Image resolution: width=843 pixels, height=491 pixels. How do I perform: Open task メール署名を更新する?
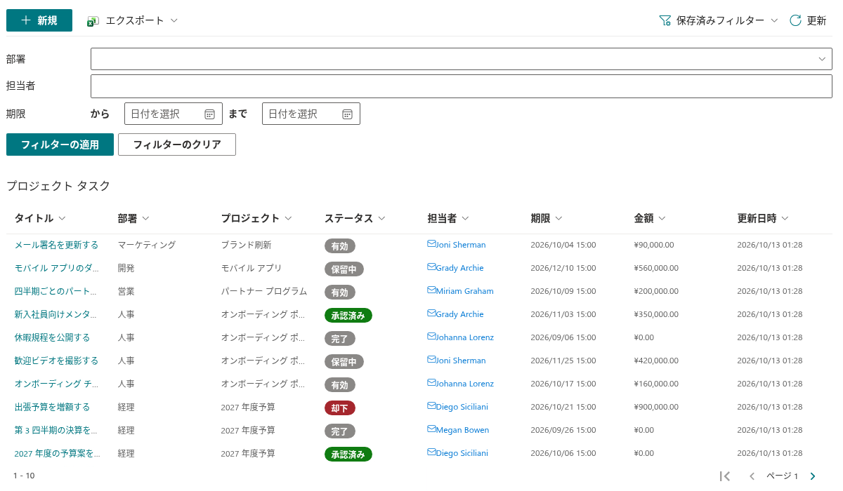click(56, 245)
